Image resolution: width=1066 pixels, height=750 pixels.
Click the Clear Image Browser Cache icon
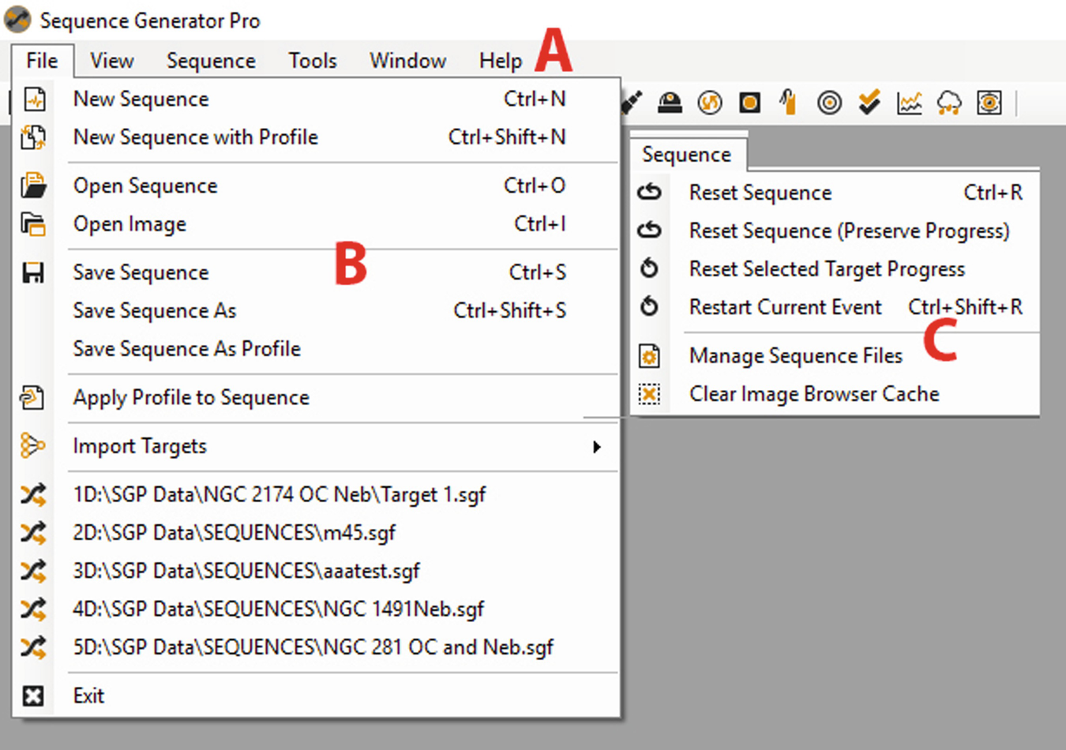649,394
